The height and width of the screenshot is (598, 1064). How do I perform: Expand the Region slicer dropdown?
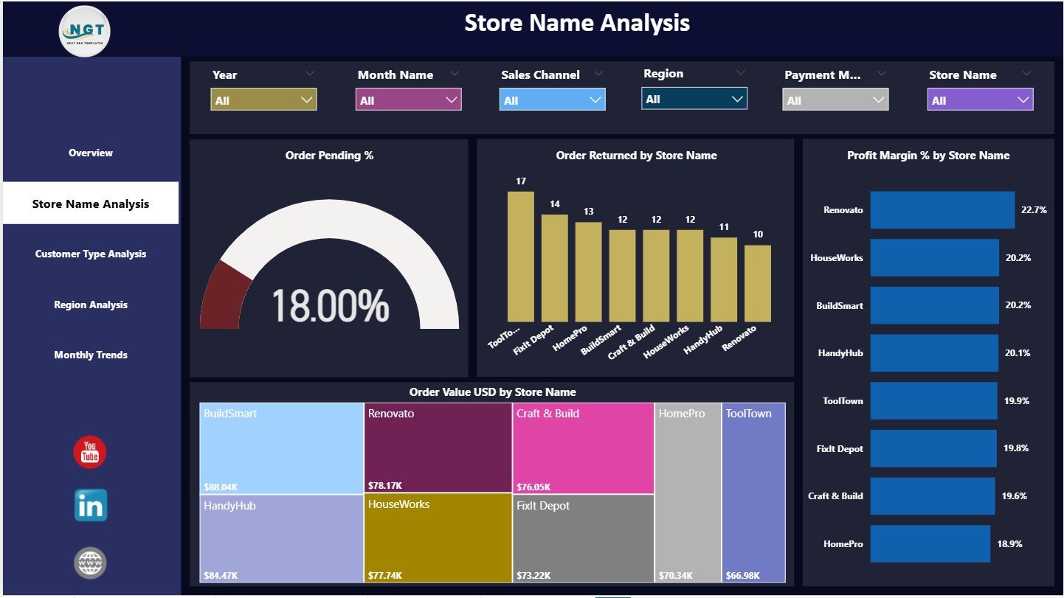739,98
